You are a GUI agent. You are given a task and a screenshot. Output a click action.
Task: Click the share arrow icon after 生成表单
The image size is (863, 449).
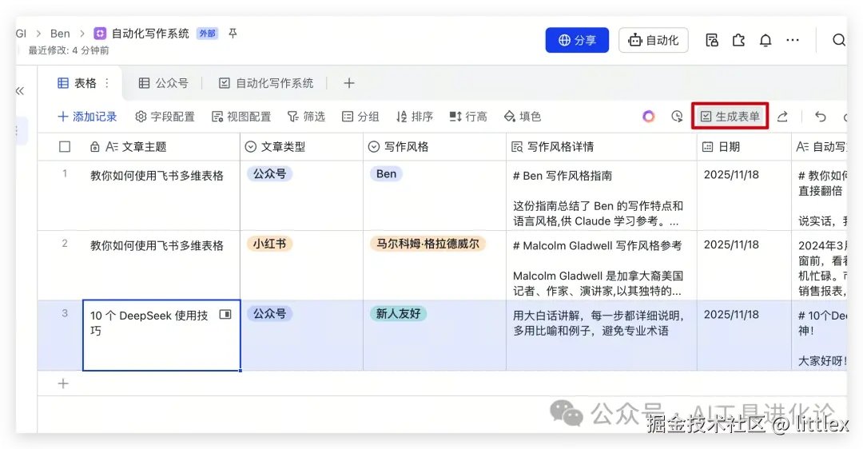pos(782,117)
